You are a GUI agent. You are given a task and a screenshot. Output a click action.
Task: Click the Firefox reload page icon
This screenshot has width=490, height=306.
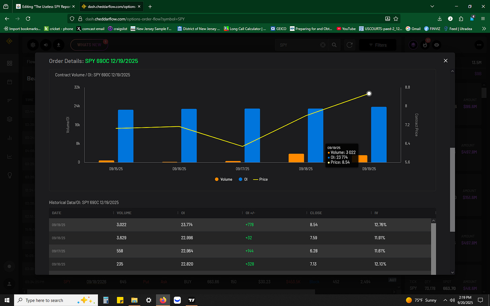28,19
